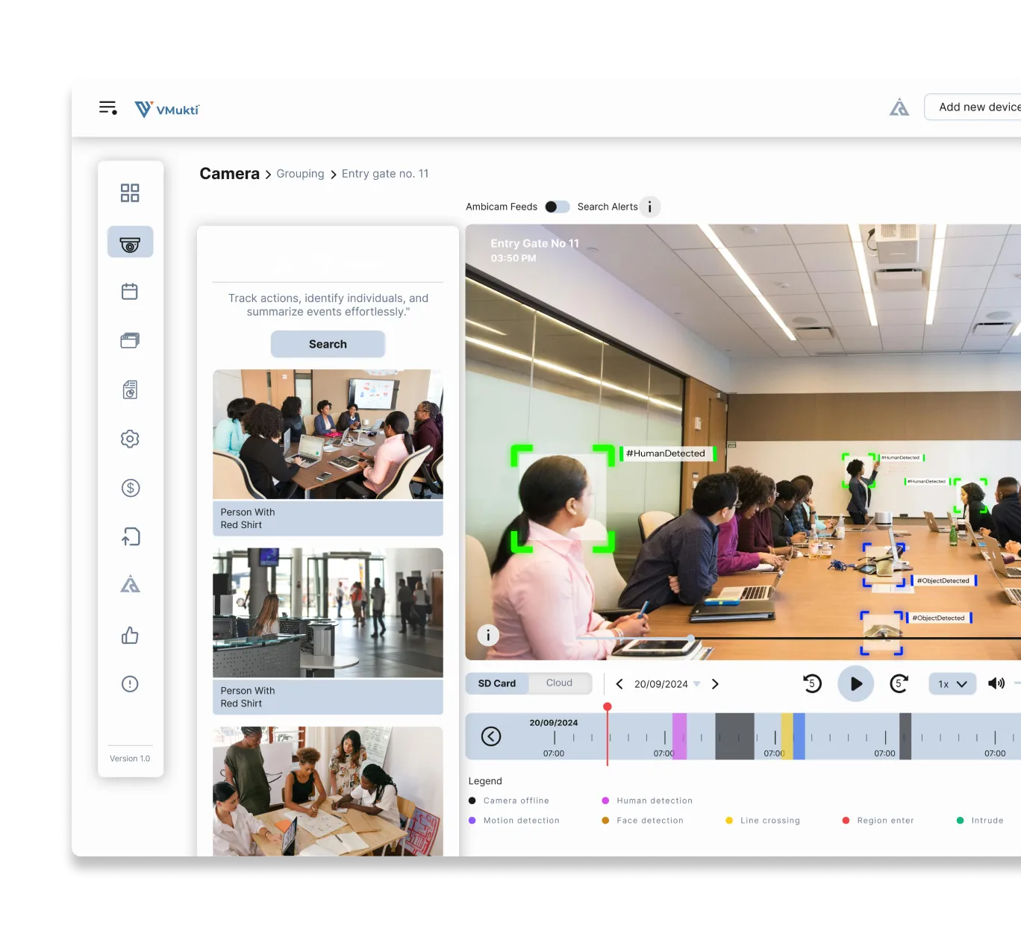The width and height of the screenshot is (1021, 934).
Task: Collapse the timeline with the back chevron
Action: click(x=491, y=736)
